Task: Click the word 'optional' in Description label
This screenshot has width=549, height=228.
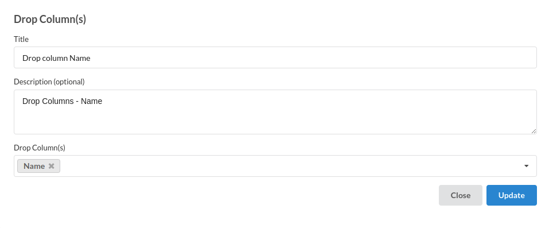Action: tap(69, 82)
